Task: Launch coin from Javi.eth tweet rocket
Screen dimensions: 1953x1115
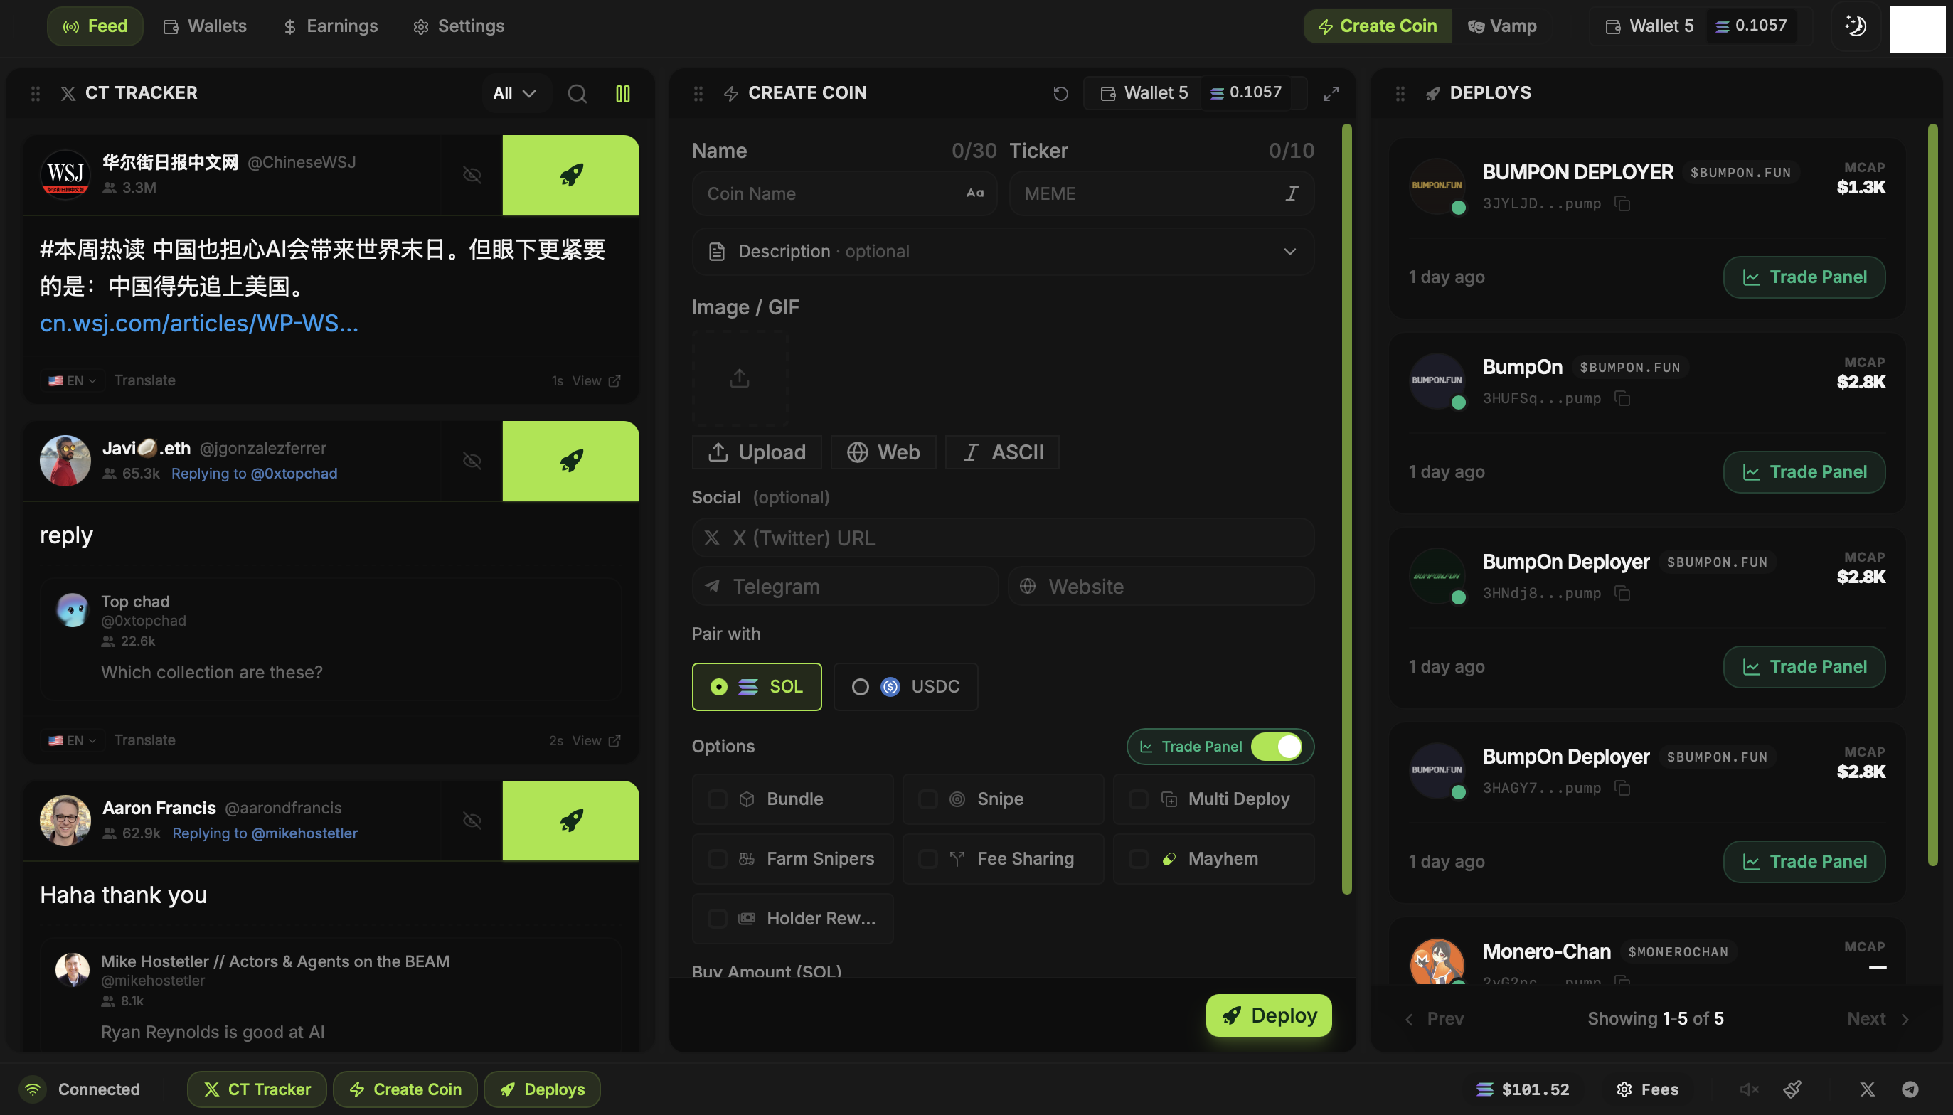Action: click(570, 460)
